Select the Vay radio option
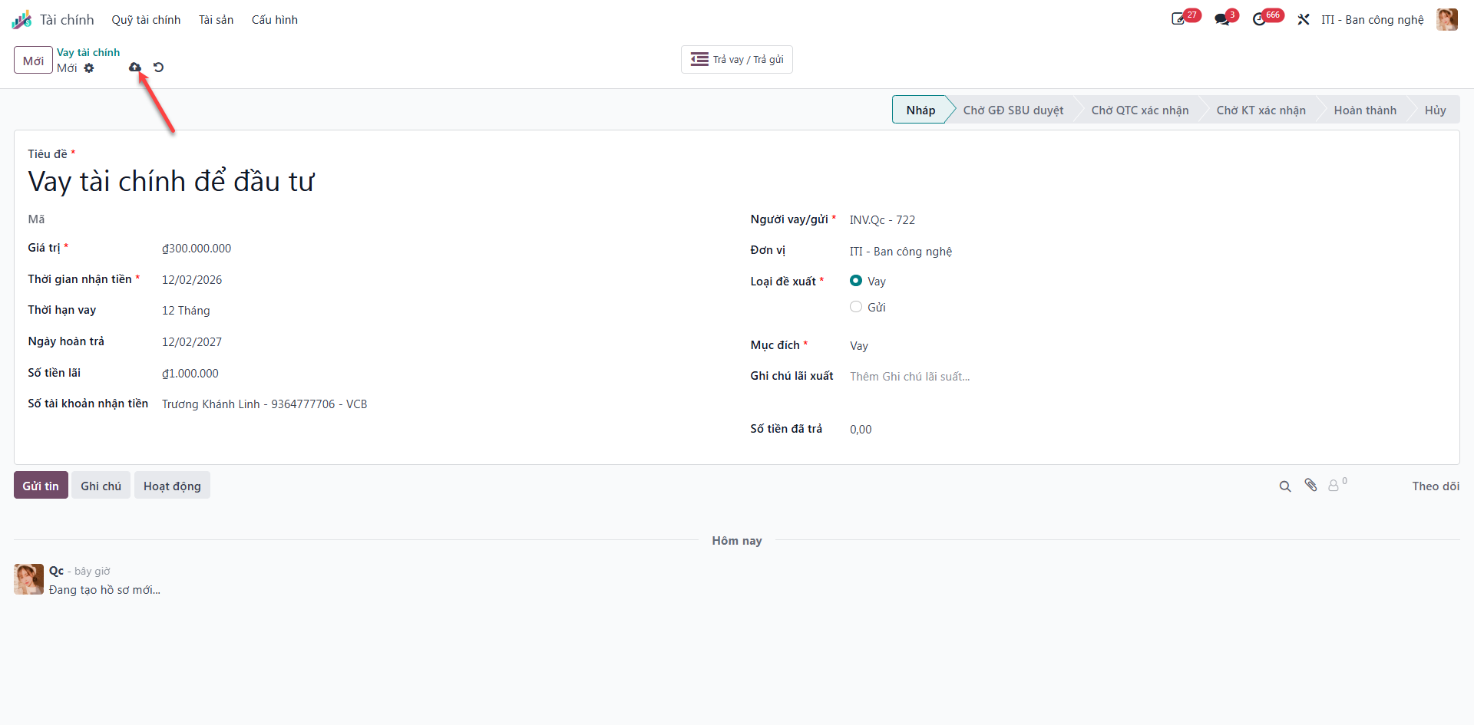The height and width of the screenshot is (725, 1474). 856,281
